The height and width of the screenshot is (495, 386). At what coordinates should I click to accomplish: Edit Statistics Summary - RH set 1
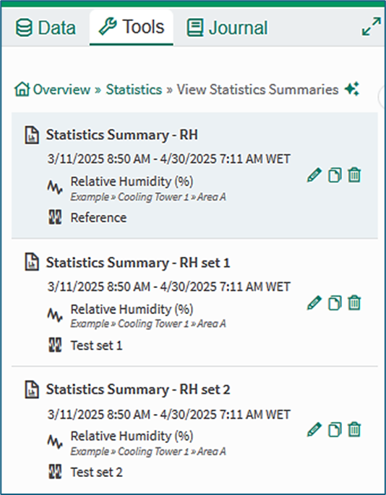314,303
